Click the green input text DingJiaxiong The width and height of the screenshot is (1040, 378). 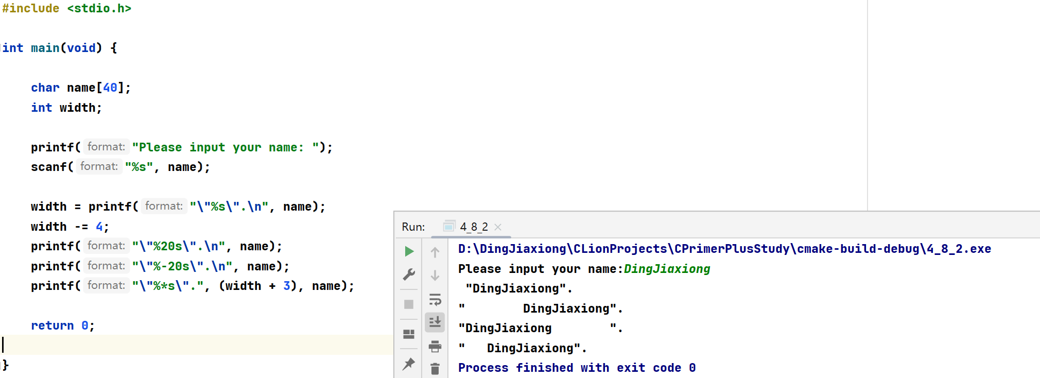coord(667,269)
